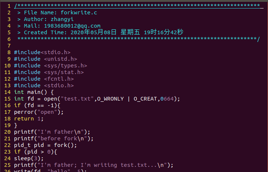Click the "test.txt" string in open call
The image size is (268, 172).
pos(79,99)
